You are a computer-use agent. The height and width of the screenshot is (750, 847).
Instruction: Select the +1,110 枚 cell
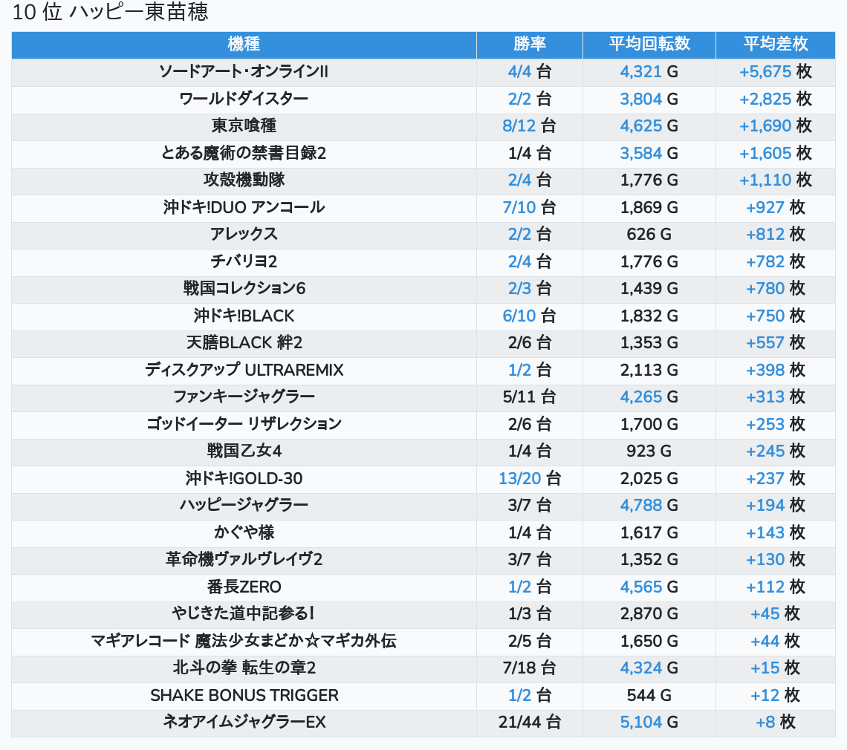coord(775,180)
